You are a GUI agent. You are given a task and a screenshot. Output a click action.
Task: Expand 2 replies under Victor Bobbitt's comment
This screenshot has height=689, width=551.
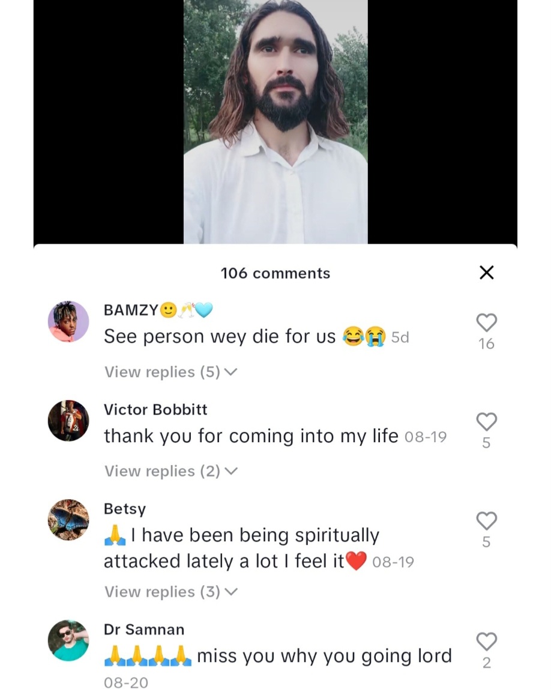point(170,472)
